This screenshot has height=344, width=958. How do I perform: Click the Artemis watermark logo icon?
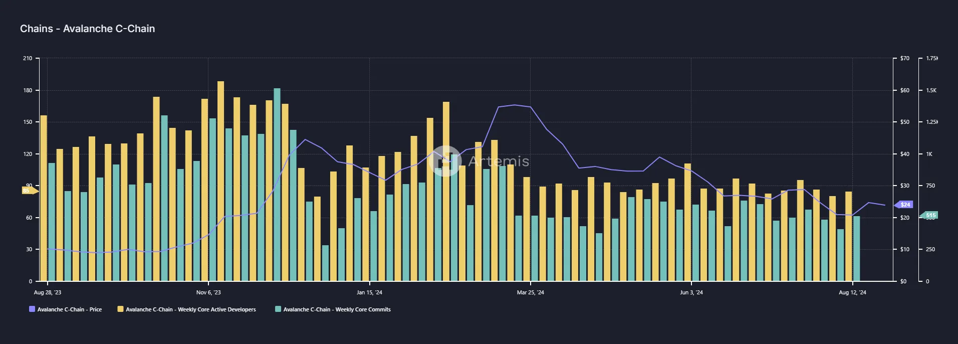tap(445, 161)
